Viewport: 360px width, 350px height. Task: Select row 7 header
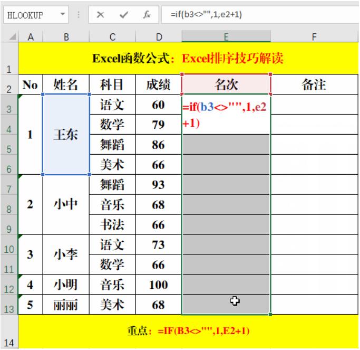[x=9, y=185]
